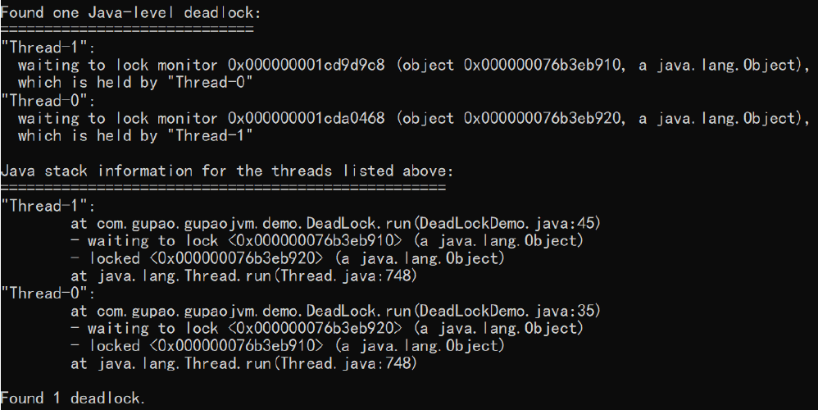Click monitor address 0x000000001cda0468

coord(307,118)
